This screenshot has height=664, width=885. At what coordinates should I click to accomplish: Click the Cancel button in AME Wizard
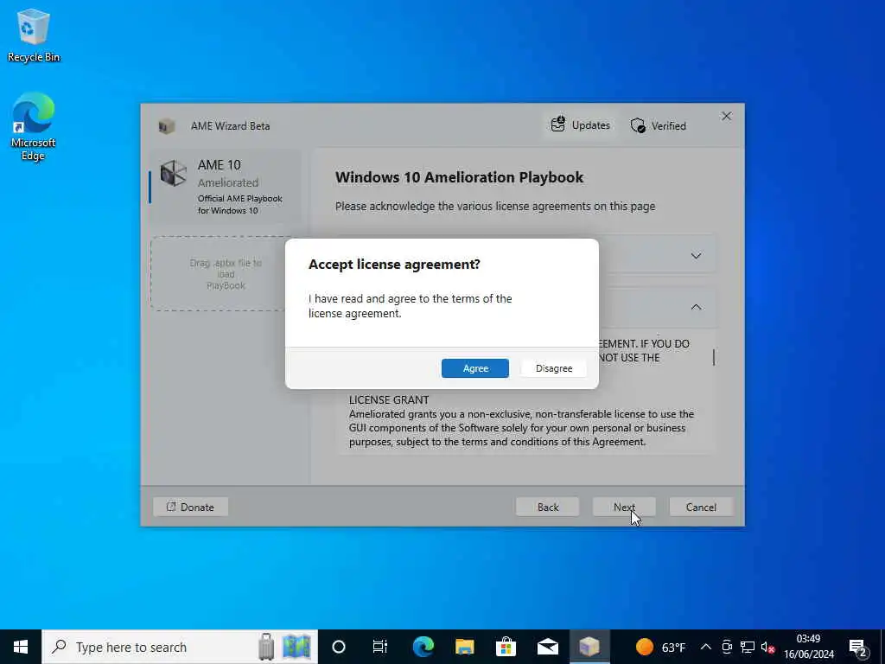pyautogui.click(x=701, y=507)
